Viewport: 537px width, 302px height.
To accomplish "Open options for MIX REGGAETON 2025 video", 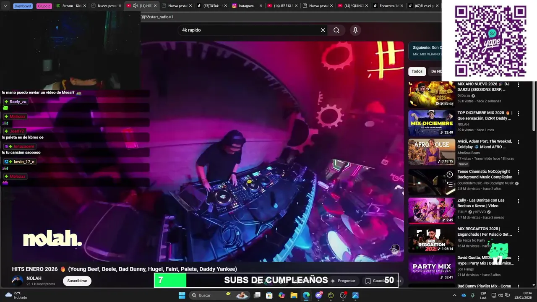I will click(519, 229).
